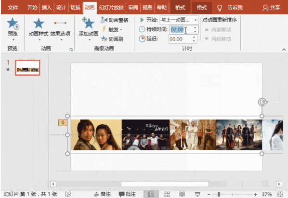The image size is (288, 198).
Task: Open the Animation Pane
Action: pyautogui.click(x=114, y=20)
